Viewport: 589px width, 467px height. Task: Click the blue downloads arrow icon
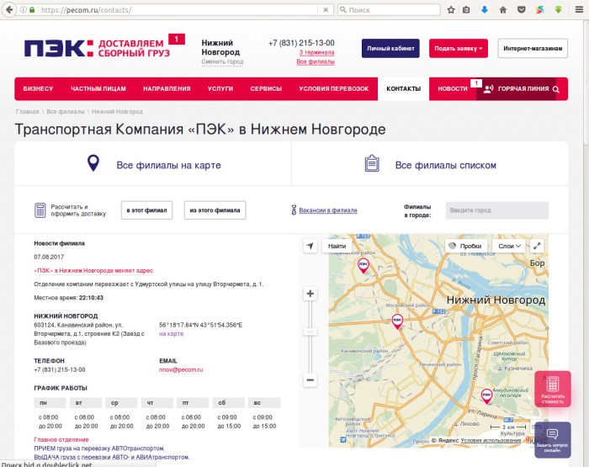[x=485, y=10]
